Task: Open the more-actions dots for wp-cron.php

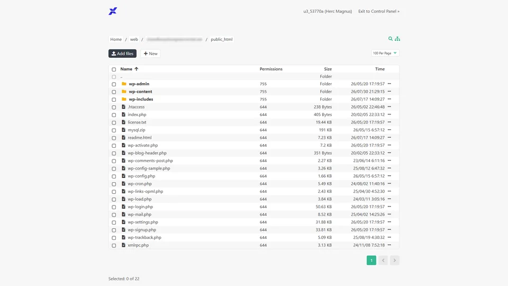Action: point(389,184)
